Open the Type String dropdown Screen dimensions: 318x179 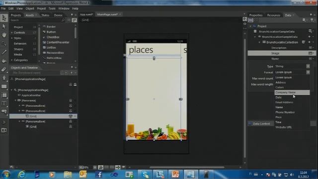point(308,66)
